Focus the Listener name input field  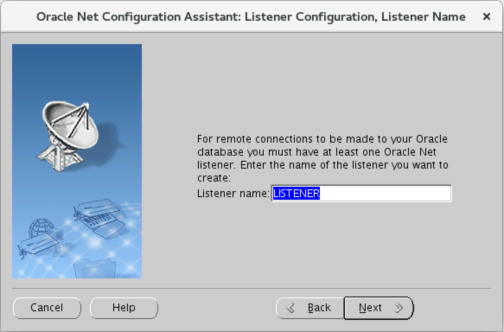coord(361,193)
